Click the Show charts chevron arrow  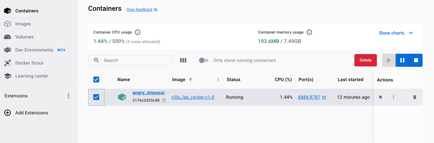point(411,33)
